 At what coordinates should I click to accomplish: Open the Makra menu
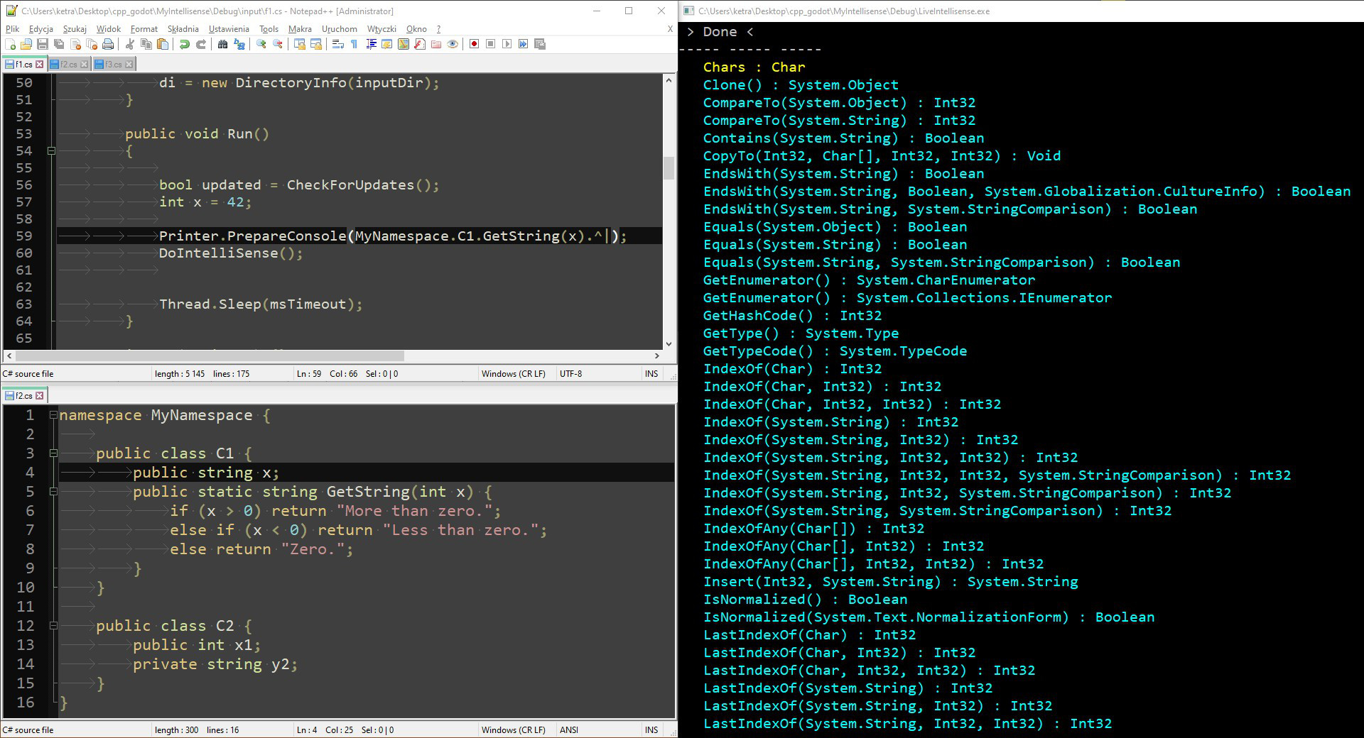click(300, 29)
